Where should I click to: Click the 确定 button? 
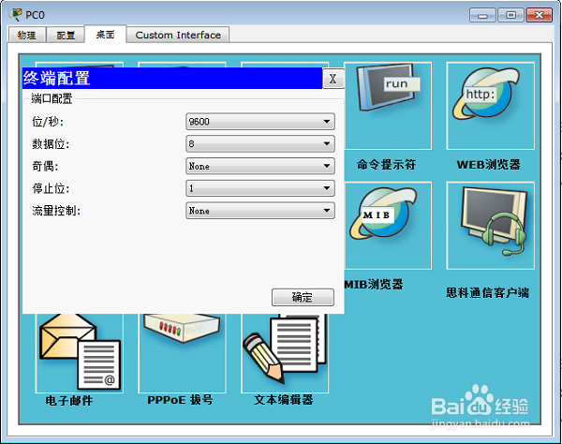303,297
